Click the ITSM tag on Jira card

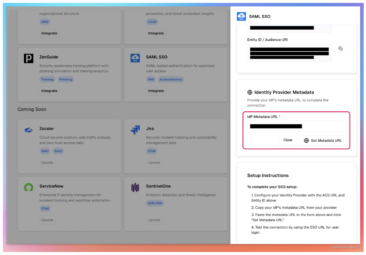pos(151,151)
